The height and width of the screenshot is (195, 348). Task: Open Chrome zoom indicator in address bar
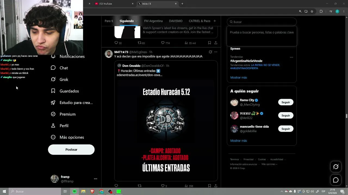pyautogui.click(x=300, y=11)
